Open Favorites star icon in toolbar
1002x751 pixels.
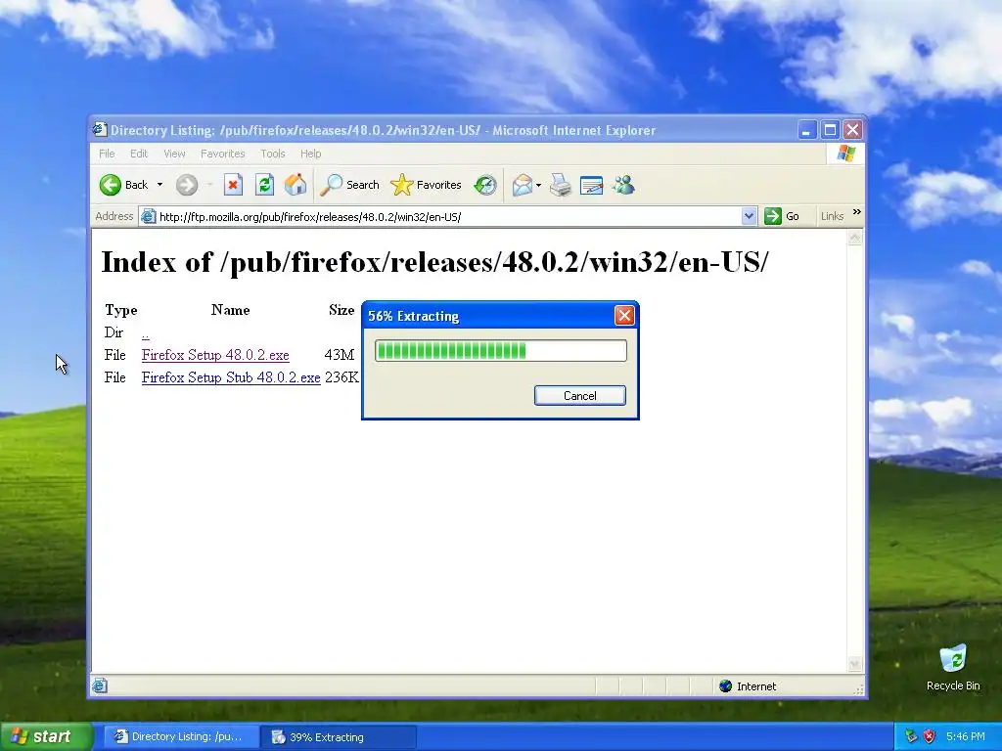pyautogui.click(x=402, y=185)
